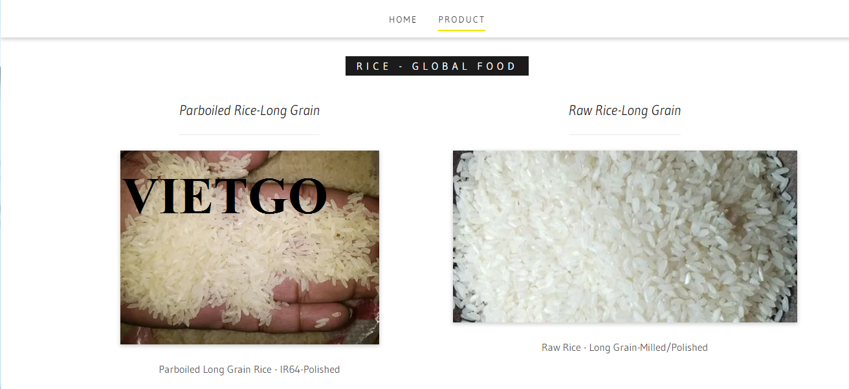View the parboiled rice photo in hand
Screen dimensions: 849x389
250,247
